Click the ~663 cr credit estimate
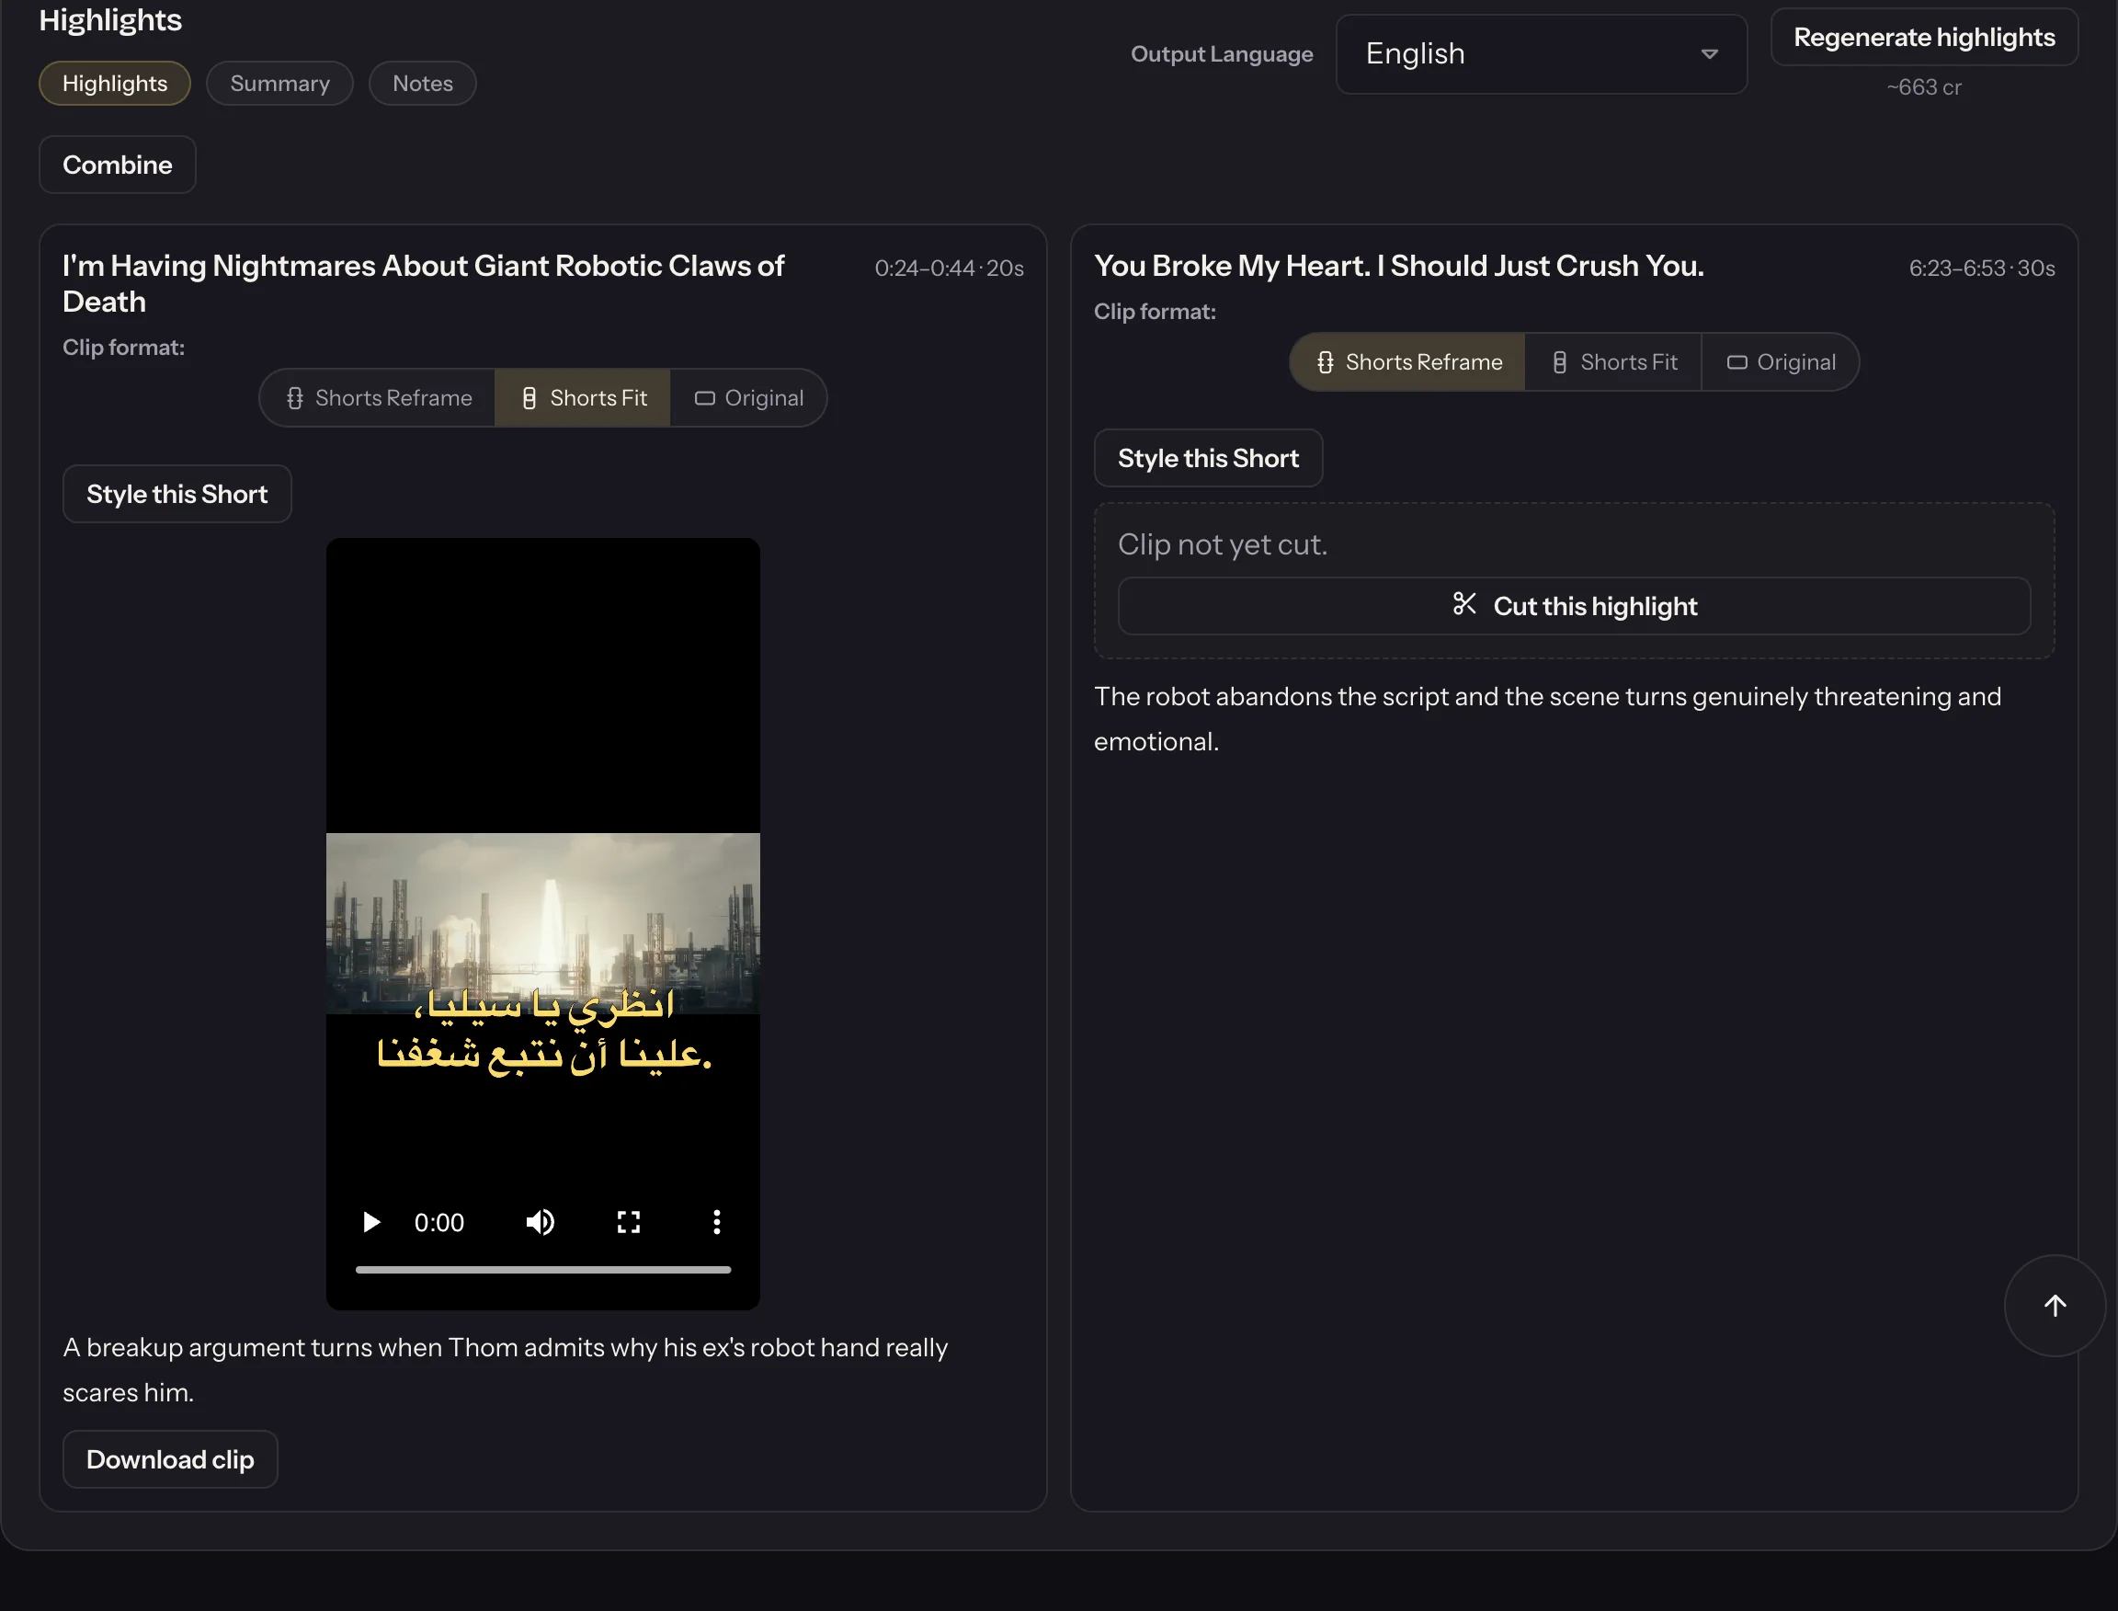 [1924, 87]
